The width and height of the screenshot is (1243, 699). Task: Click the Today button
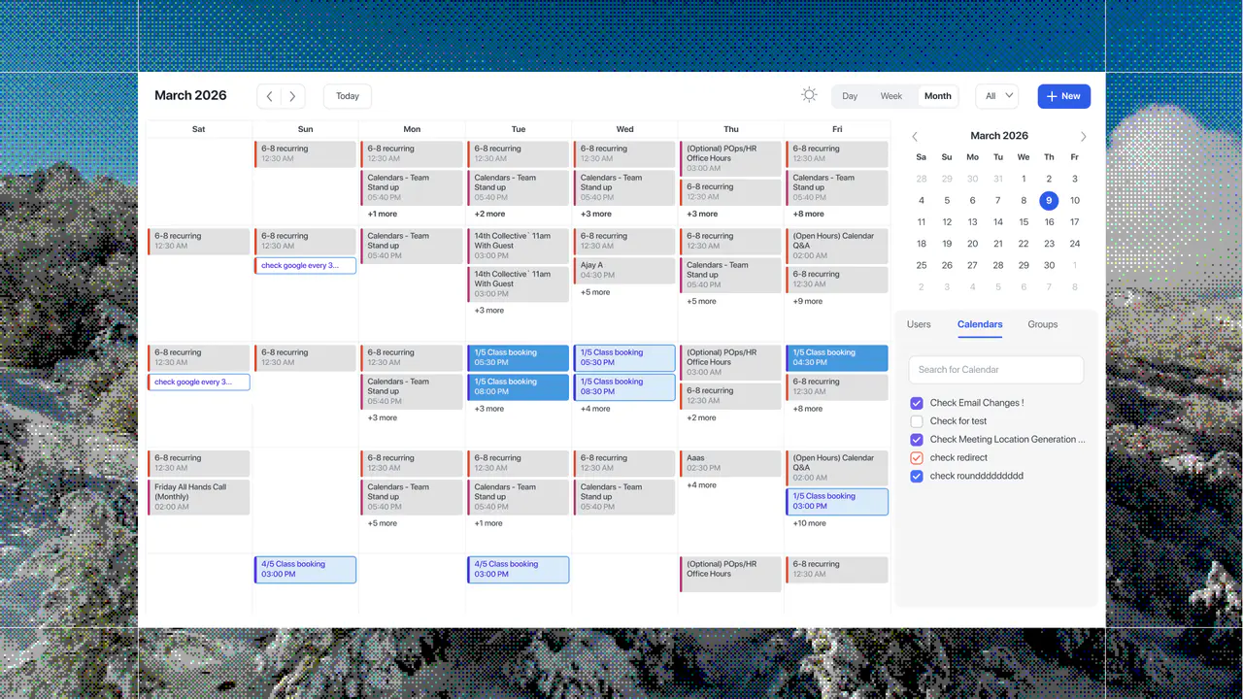348,96
